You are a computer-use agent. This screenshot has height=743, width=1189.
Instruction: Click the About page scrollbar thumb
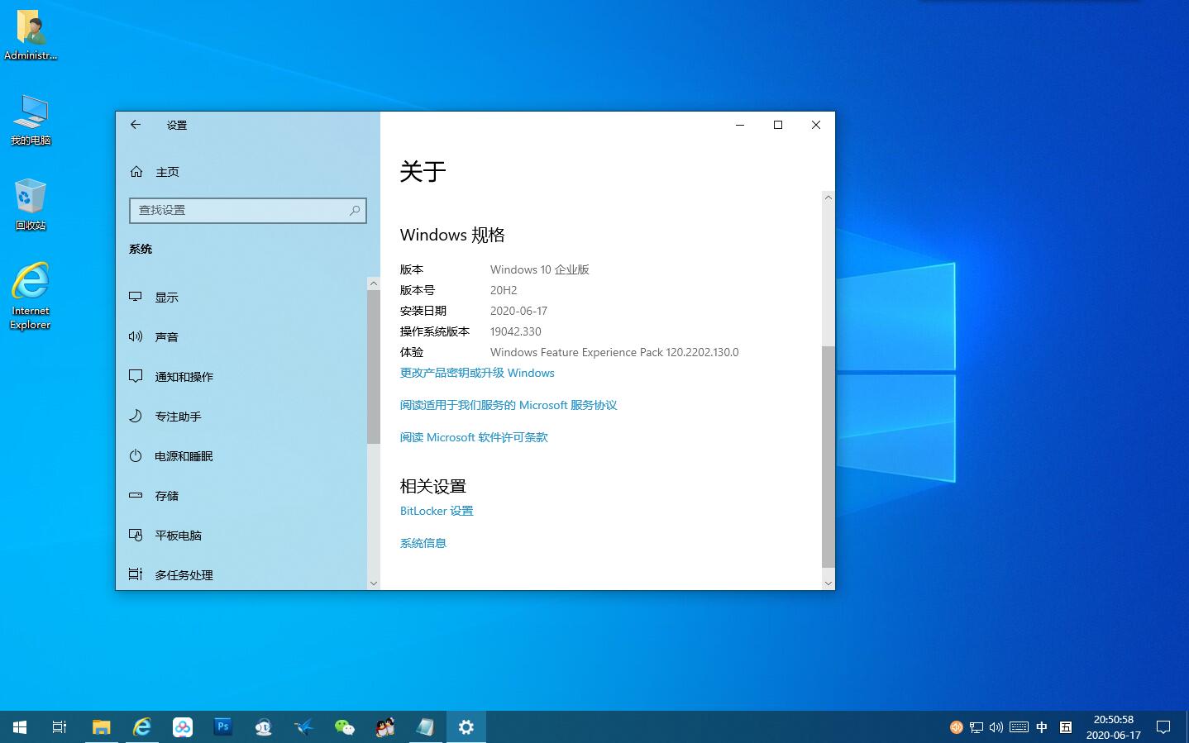(x=828, y=456)
